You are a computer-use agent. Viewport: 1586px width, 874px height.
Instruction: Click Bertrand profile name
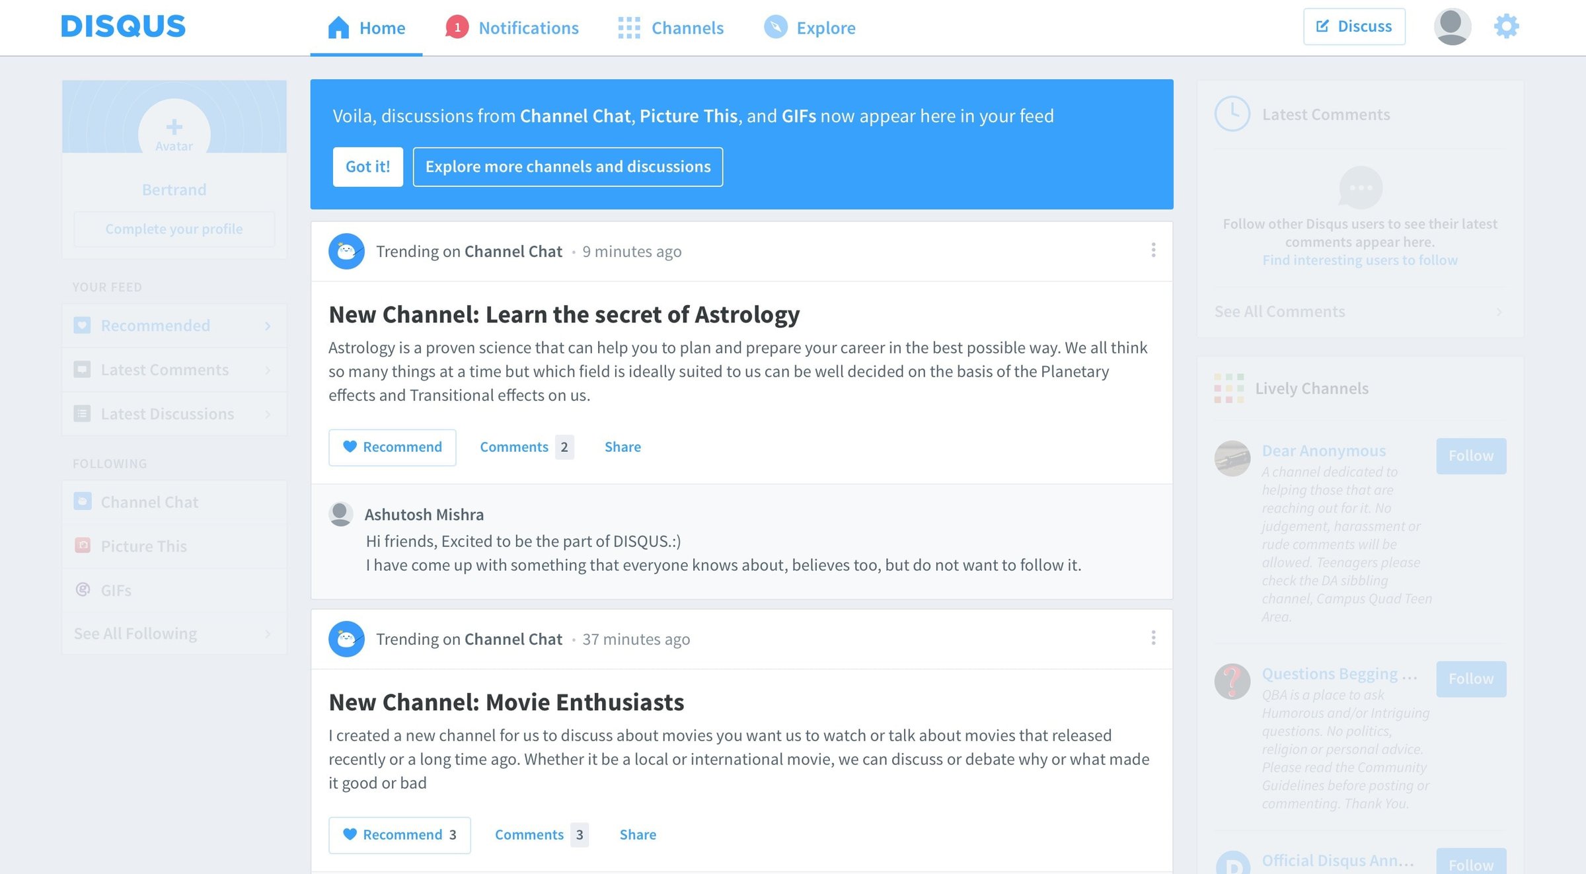click(x=174, y=190)
